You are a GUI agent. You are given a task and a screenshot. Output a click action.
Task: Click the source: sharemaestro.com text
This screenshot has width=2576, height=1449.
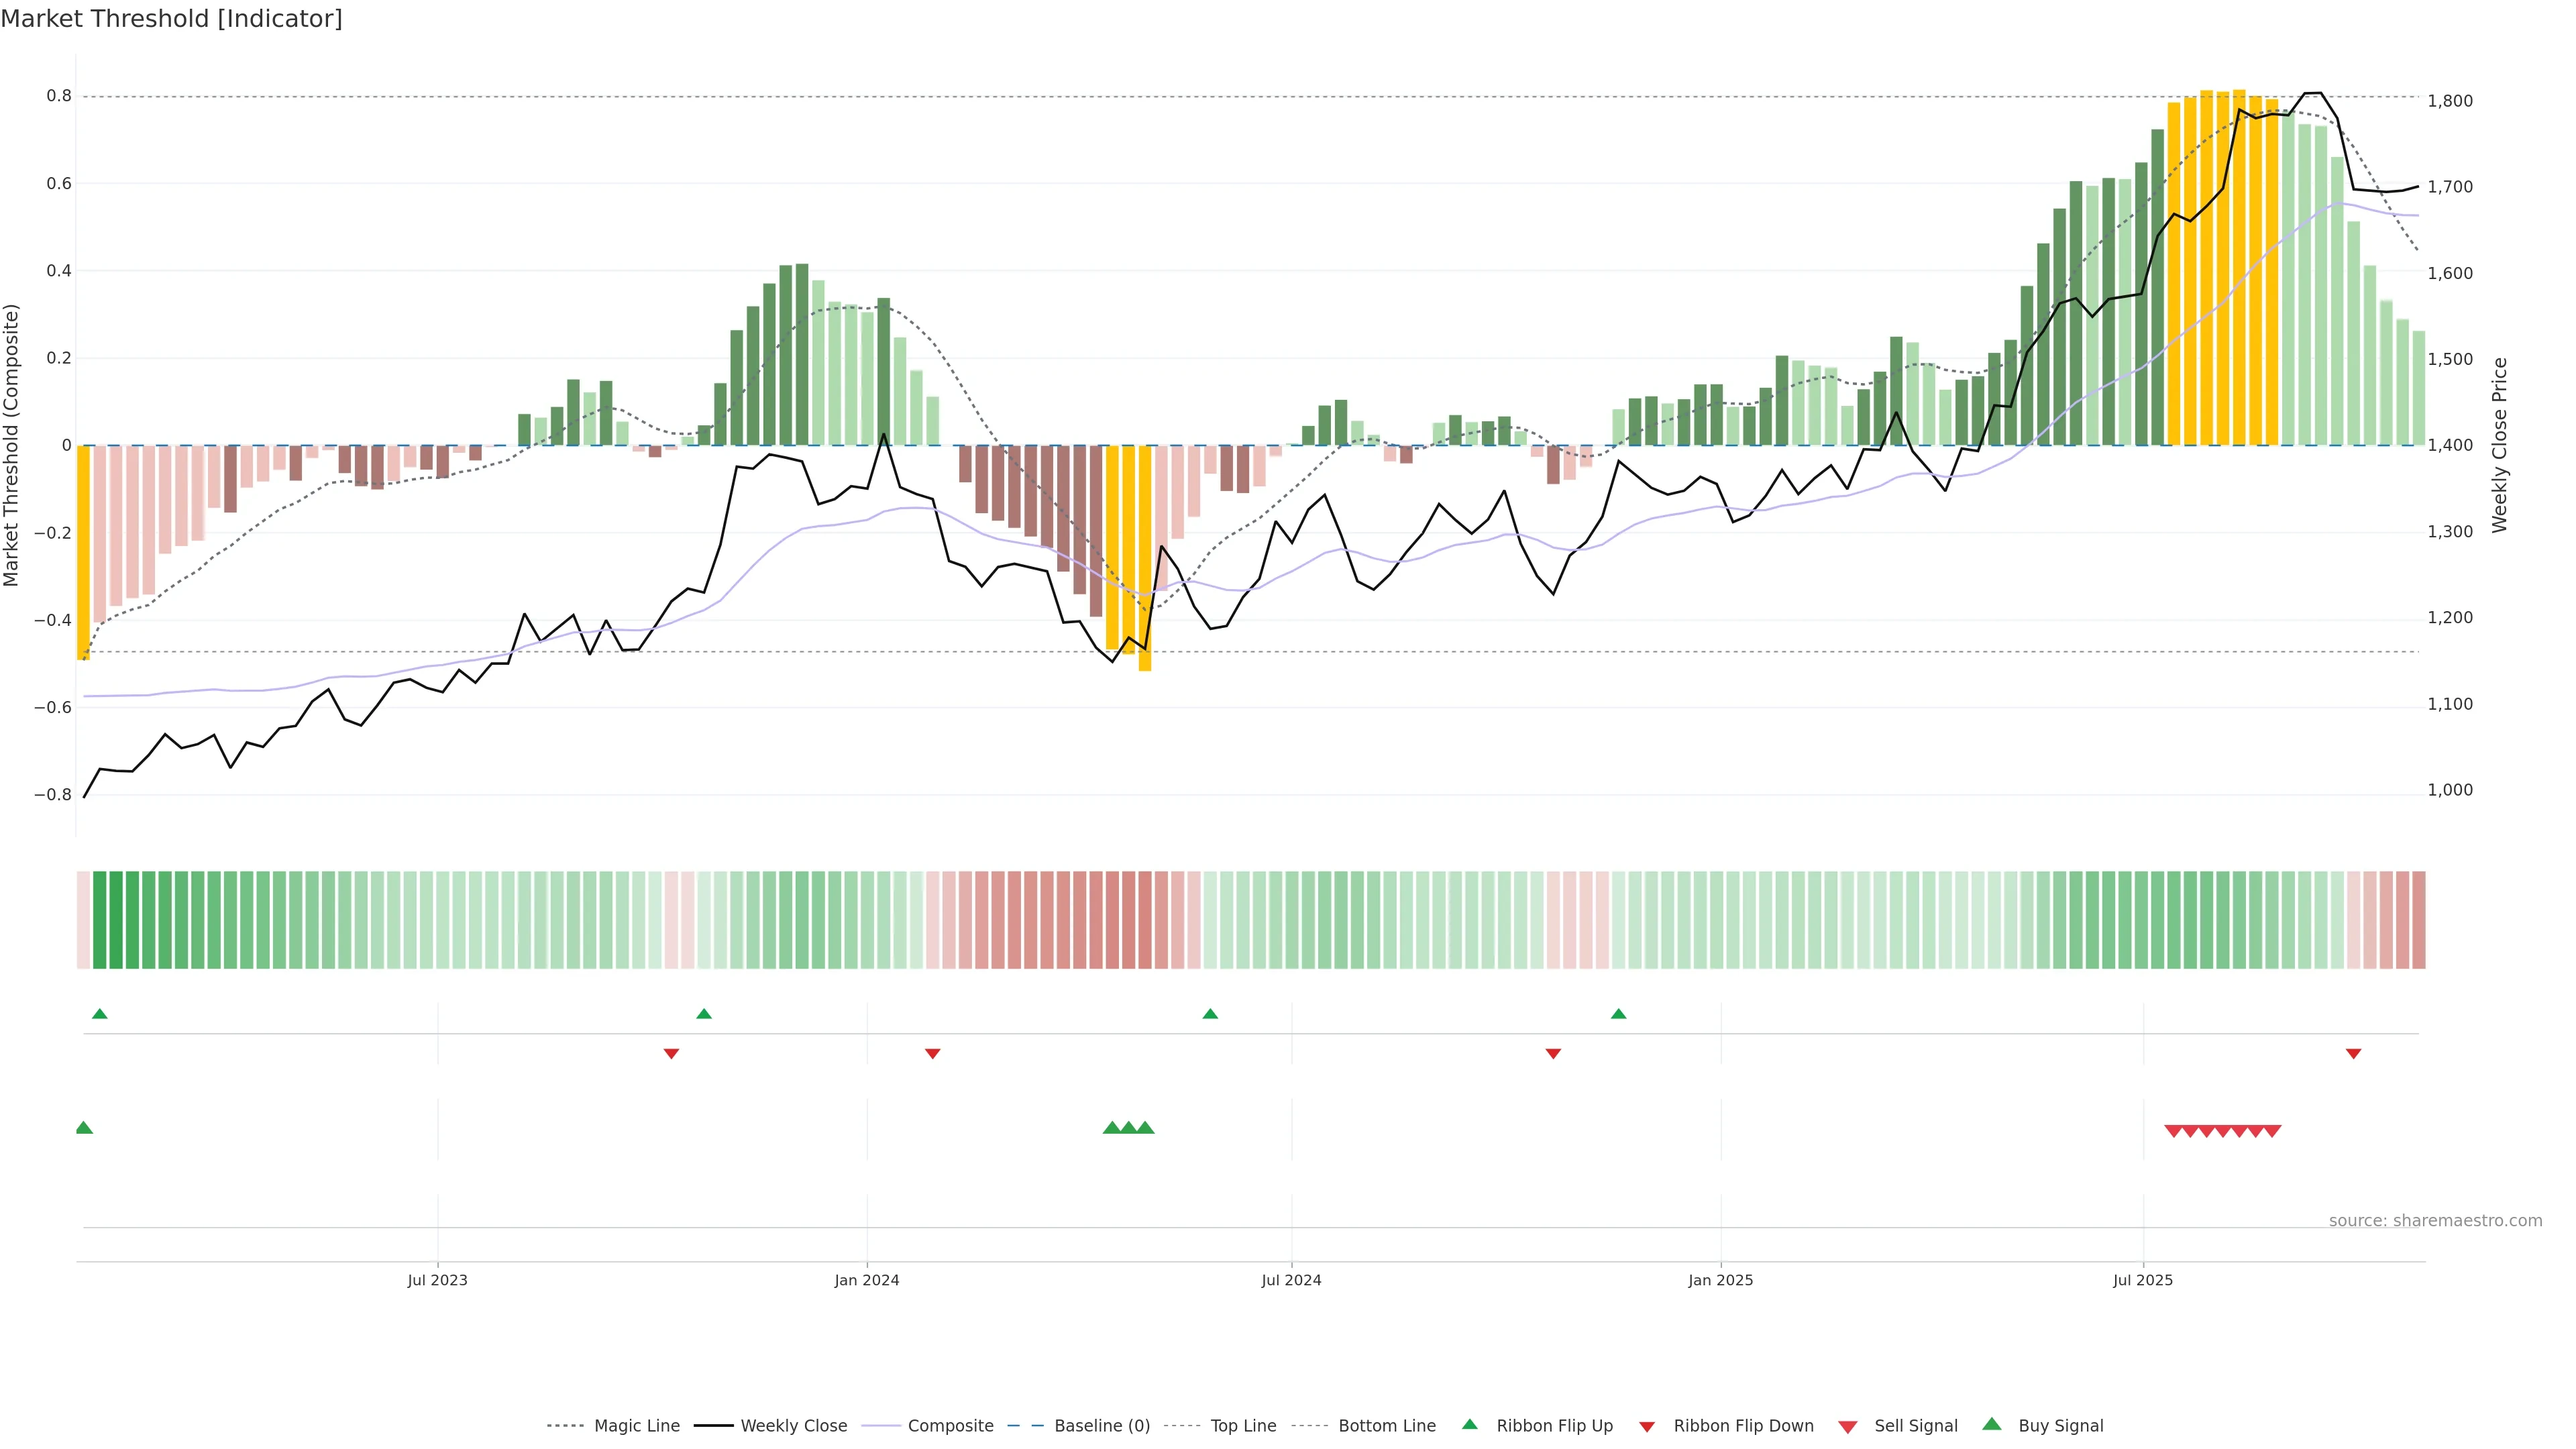[2435, 1220]
